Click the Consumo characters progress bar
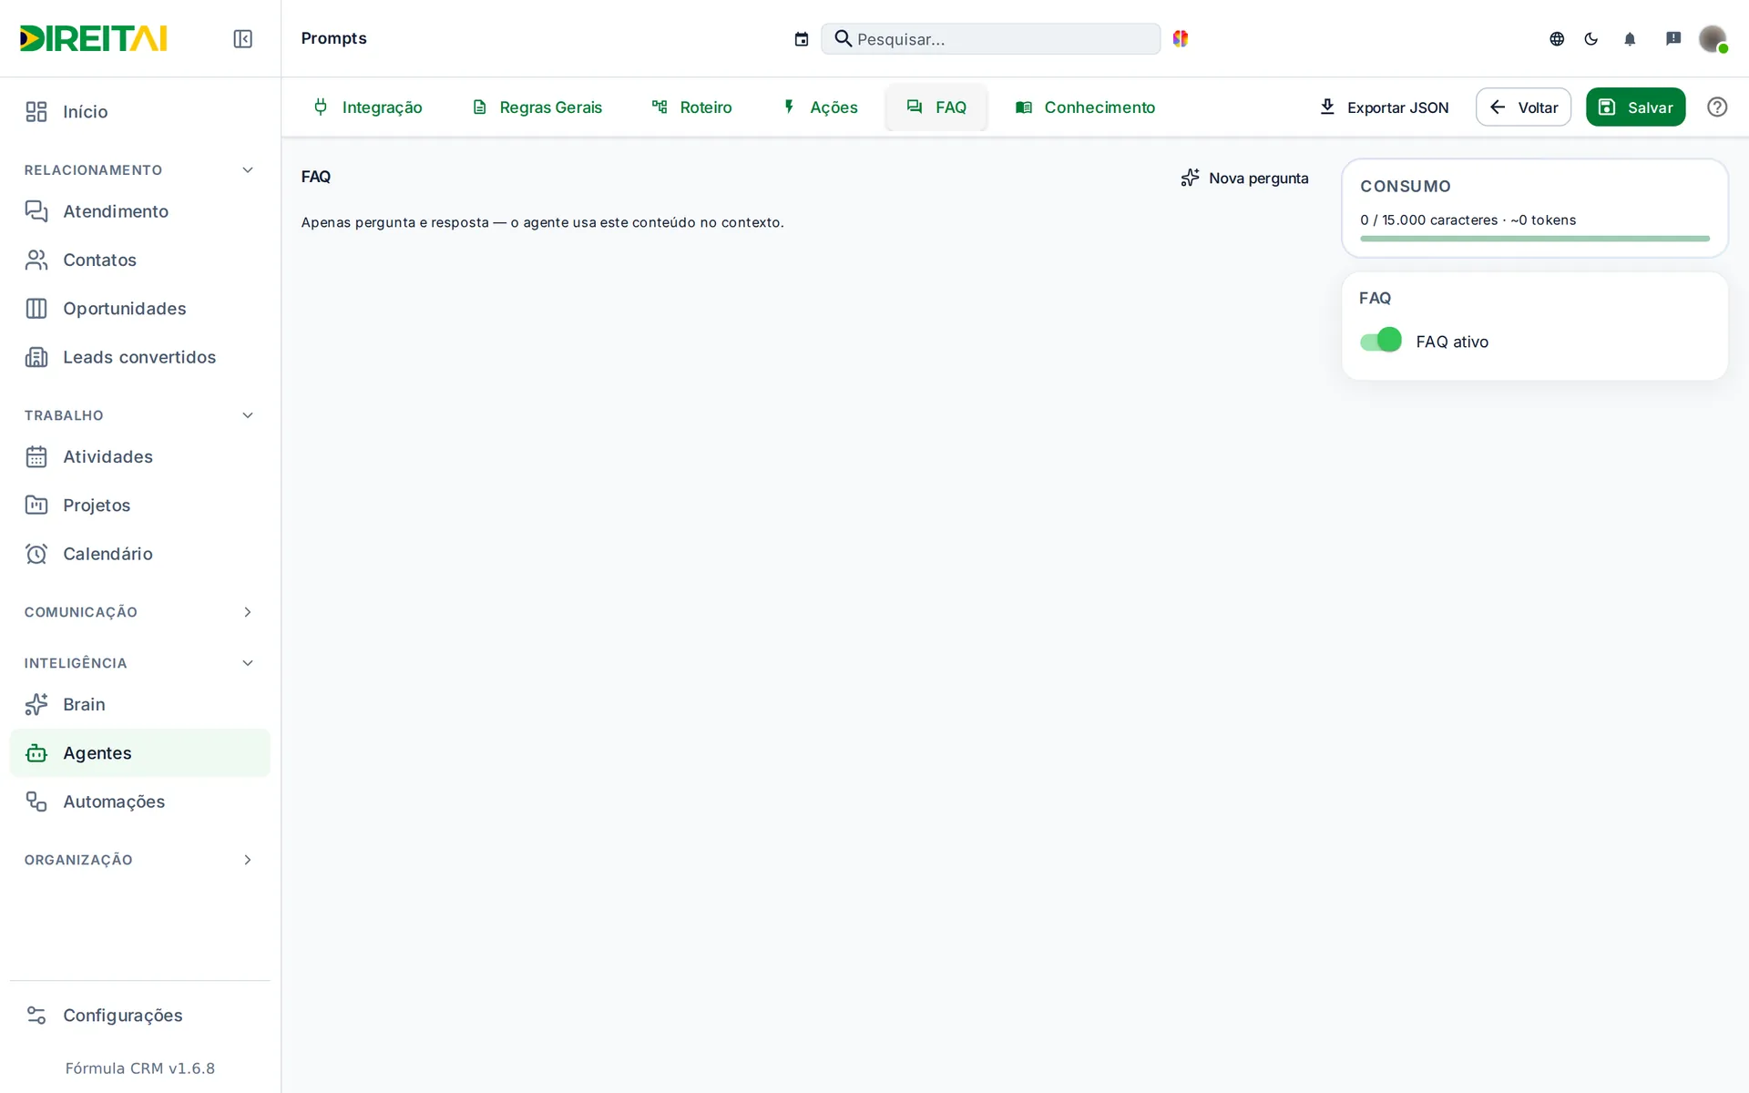Viewport: 1749px width, 1093px height. pos(1535,239)
